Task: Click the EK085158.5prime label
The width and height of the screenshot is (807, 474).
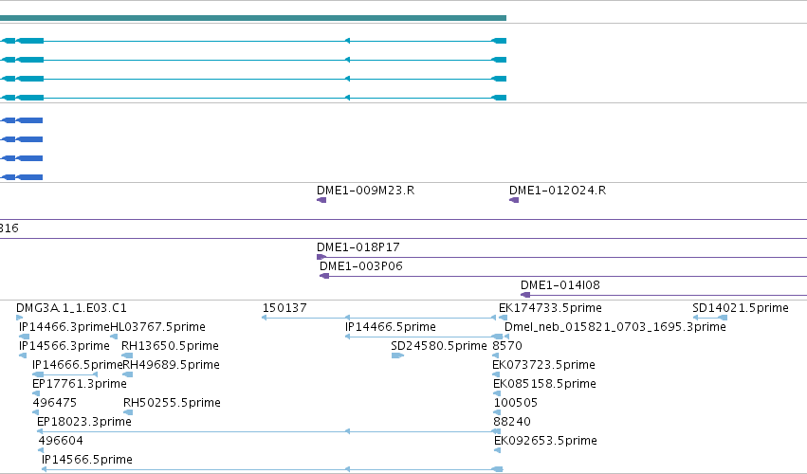Action: coord(544,384)
